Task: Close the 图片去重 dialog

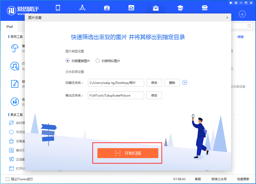Action: pos(227,18)
